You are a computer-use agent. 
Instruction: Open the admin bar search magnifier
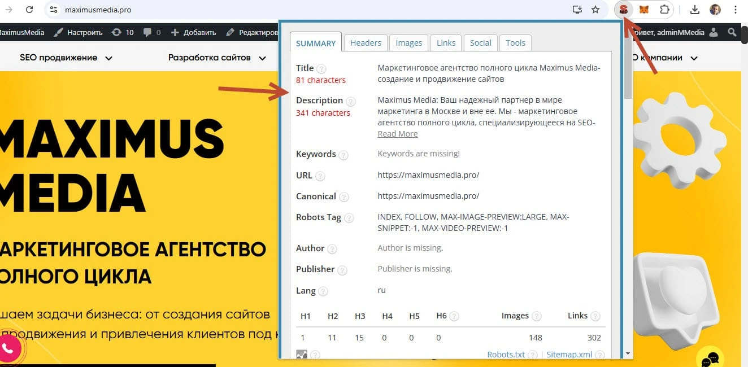tap(732, 32)
